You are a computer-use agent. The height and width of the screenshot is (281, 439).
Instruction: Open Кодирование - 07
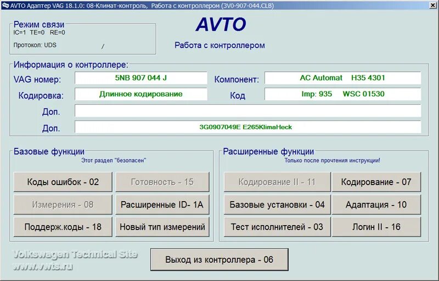point(376,182)
